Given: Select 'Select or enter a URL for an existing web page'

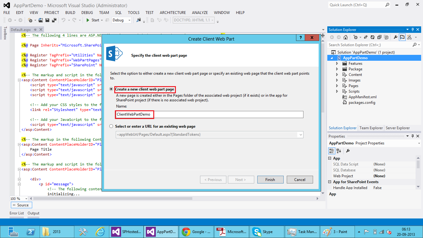Looking at the screenshot, I should pyautogui.click(x=111, y=126).
